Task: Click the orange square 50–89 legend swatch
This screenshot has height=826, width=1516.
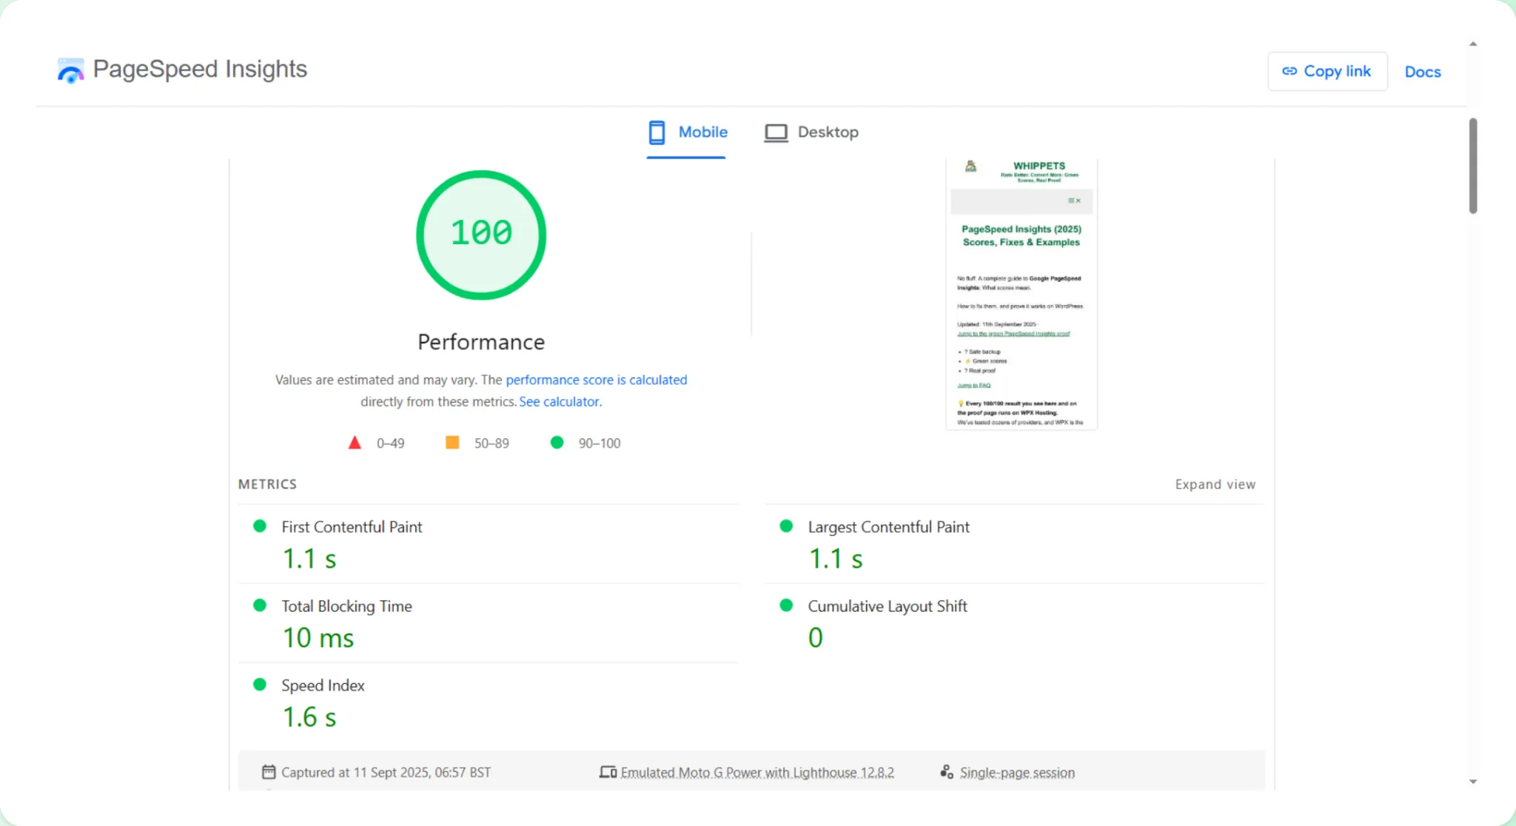Action: click(452, 443)
